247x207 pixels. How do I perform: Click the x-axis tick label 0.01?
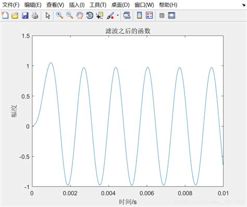click(223, 193)
